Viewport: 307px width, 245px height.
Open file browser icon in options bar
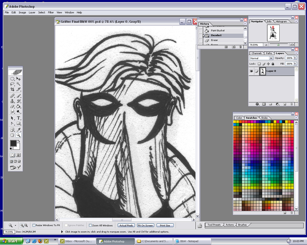tap(200, 225)
